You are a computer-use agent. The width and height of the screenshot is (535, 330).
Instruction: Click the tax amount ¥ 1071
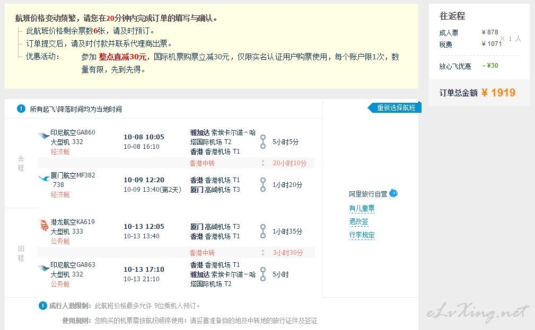(492, 43)
